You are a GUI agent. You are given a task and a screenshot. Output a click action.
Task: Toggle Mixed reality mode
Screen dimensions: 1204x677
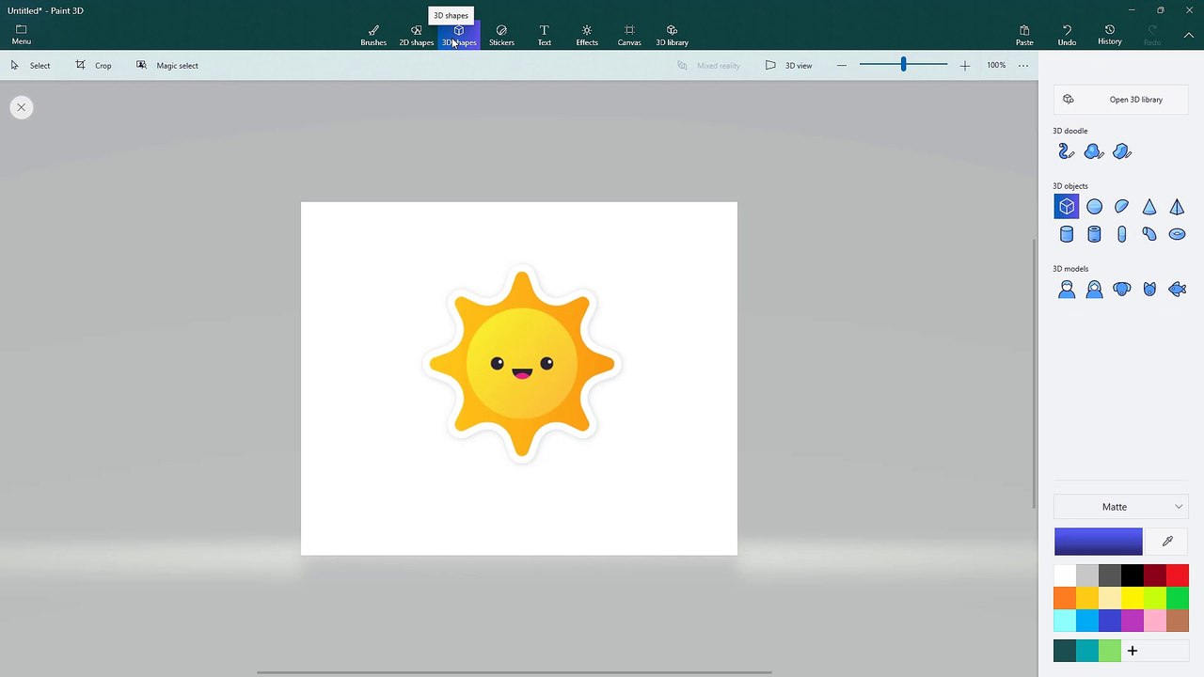coord(709,66)
